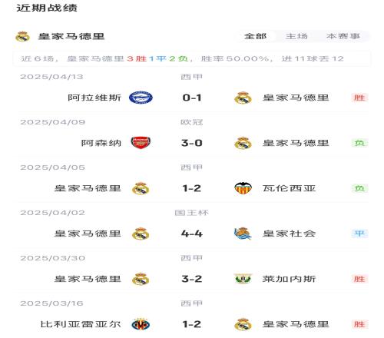Image resolution: width=384 pixels, height=338 pixels.
Task: Click the 皇家社会 team name
Action: tap(289, 234)
